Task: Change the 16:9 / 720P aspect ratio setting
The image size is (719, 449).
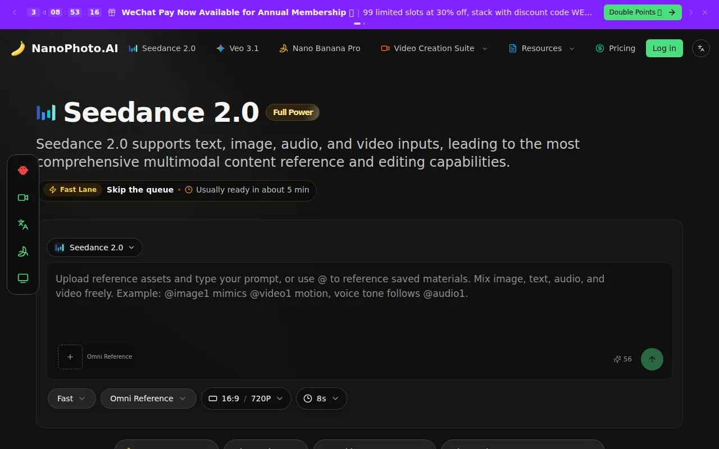Action: tap(246, 398)
